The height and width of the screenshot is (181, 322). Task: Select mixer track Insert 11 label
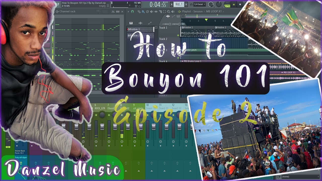pyautogui.click(x=164, y=108)
